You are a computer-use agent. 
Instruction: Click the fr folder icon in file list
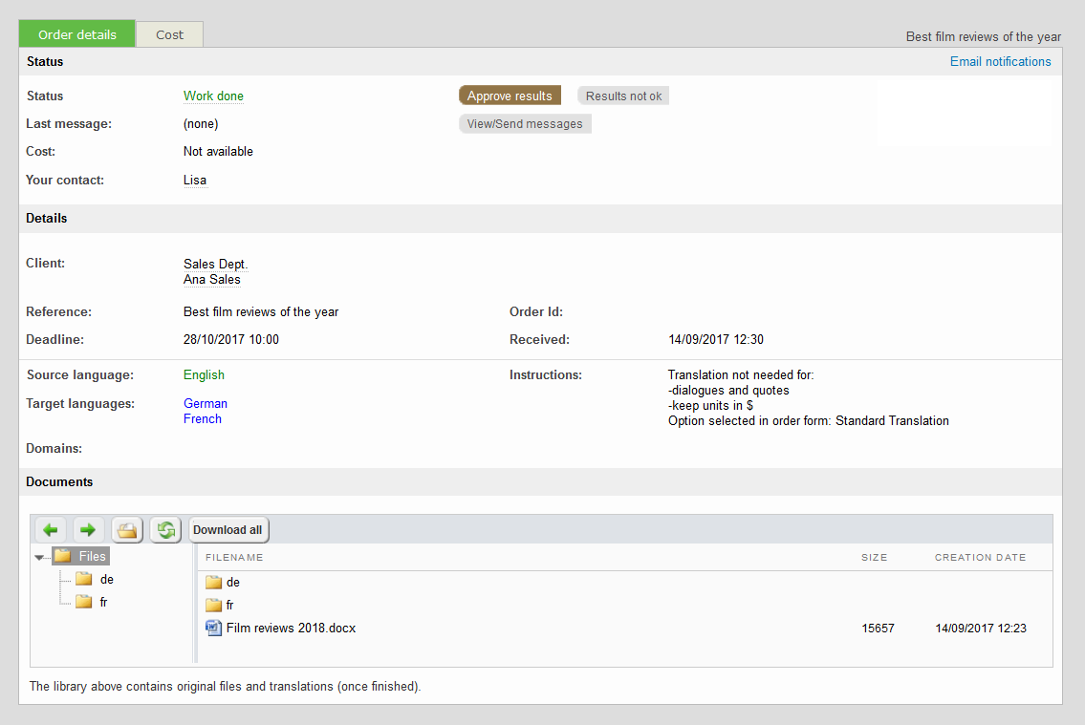(213, 605)
